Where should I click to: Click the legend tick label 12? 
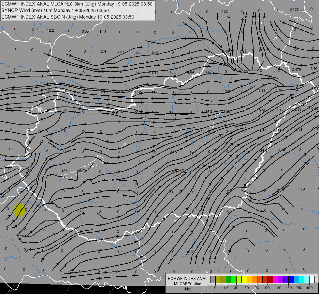click(225, 288)
